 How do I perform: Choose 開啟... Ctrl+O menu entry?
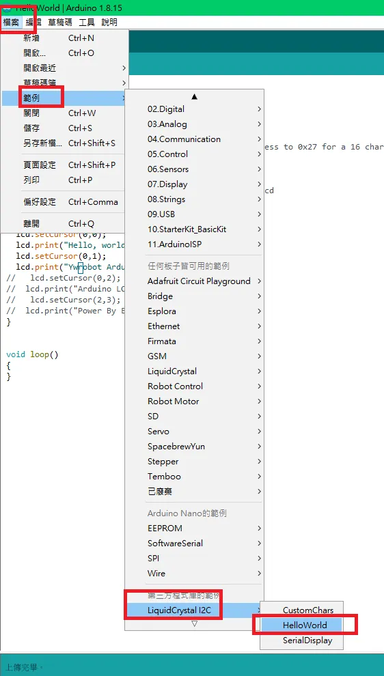click(x=64, y=53)
